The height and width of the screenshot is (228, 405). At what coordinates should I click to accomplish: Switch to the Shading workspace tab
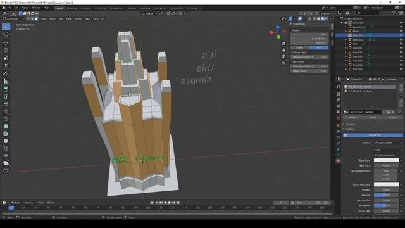(132, 8)
